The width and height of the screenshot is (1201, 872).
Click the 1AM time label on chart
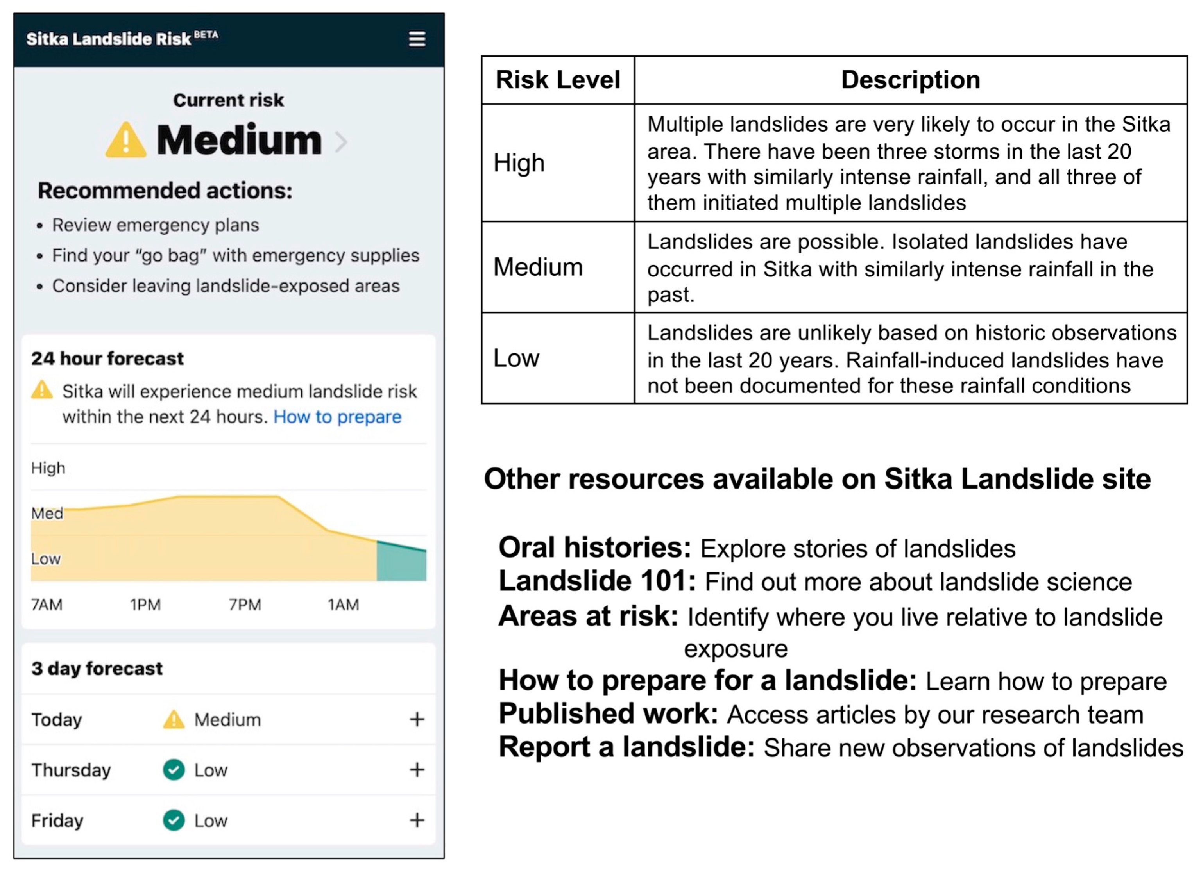343,604
